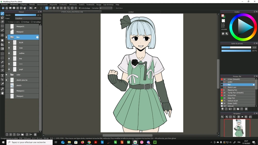This screenshot has height=145, width=258.
Task: Open the Calque menu
Action: coord(24,5)
